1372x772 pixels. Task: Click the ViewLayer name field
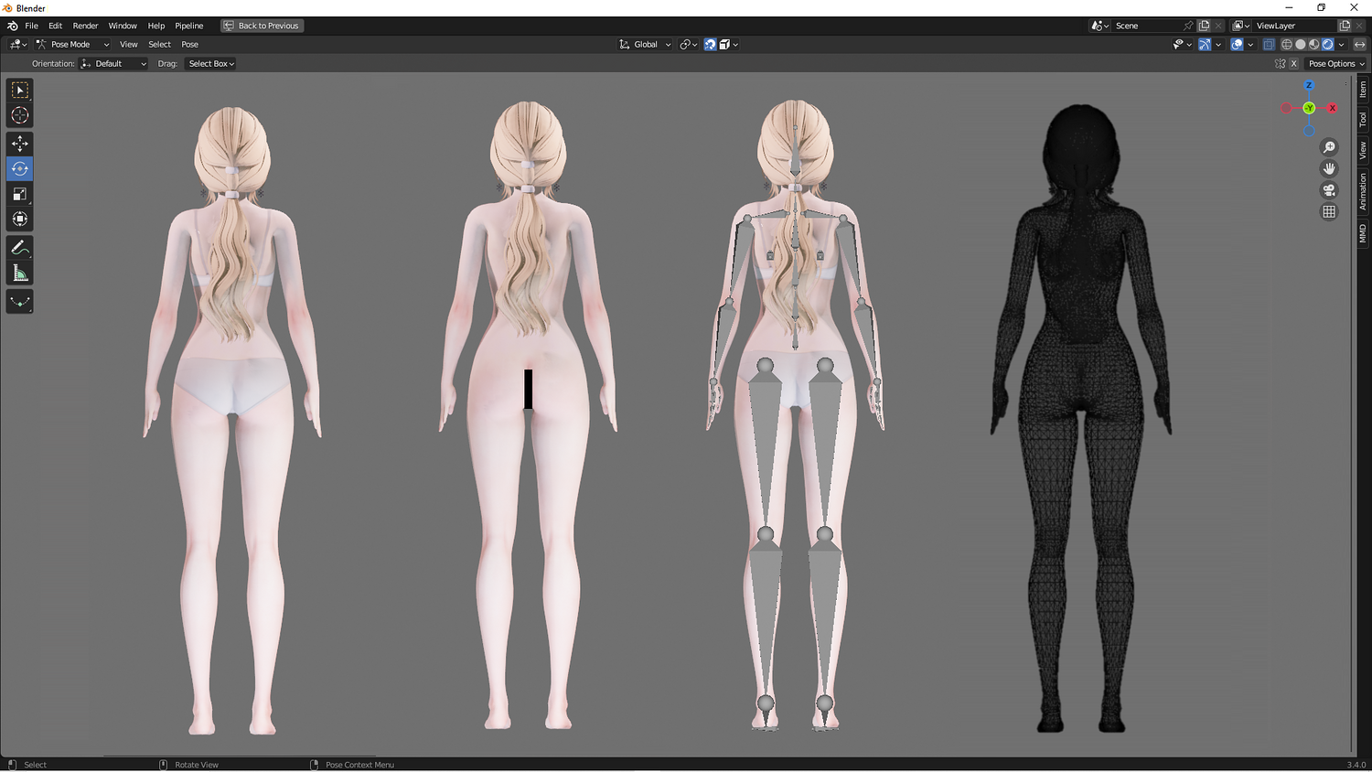click(1294, 26)
